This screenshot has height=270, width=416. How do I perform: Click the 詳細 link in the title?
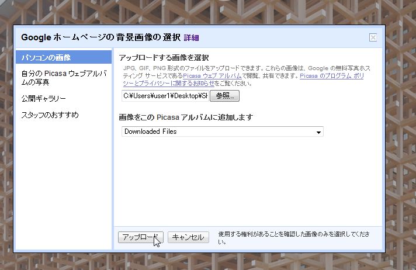191,38
